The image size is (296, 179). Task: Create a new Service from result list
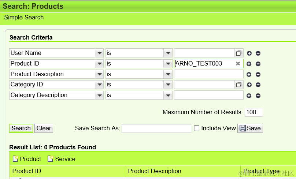click(61, 159)
